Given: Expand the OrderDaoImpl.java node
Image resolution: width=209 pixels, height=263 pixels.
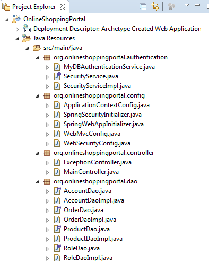Looking at the screenshot, I should tap(47, 220).
